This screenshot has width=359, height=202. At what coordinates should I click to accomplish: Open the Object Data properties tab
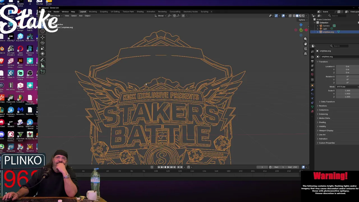[312, 107]
